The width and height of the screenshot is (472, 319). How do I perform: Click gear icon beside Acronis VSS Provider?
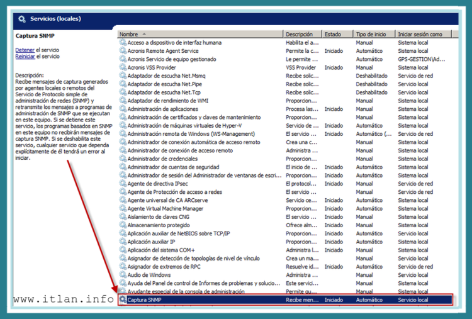point(123,67)
